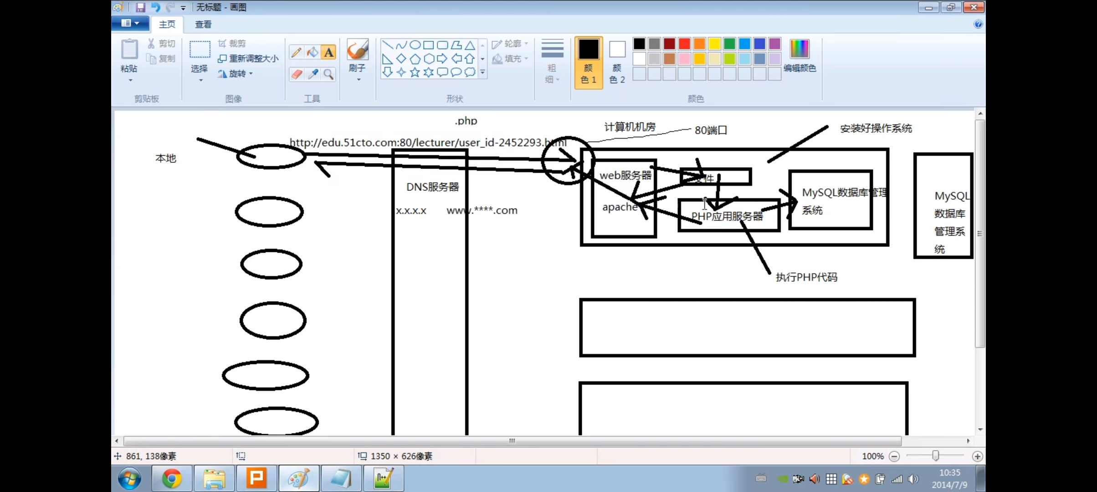Select the Magnifier tool
The image size is (1097, 492).
[328, 74]
